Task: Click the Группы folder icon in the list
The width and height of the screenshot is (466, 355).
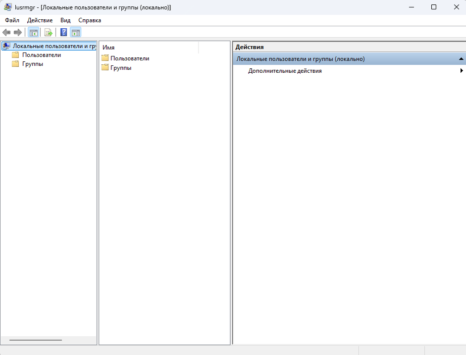Action: tap(105, 67)
